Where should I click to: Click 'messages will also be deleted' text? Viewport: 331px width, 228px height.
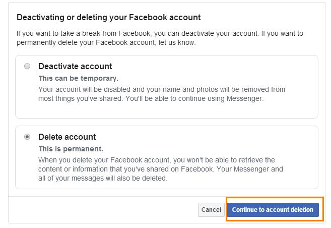coord(119,179)
